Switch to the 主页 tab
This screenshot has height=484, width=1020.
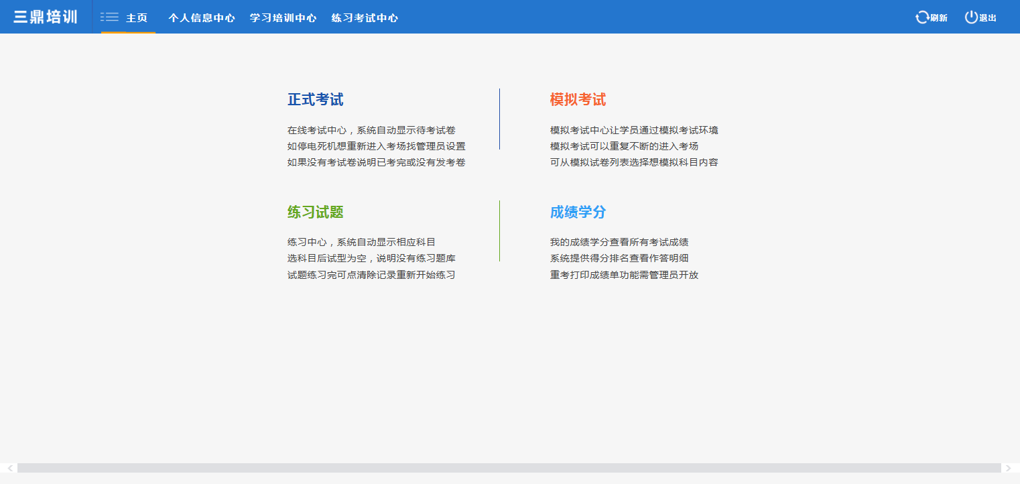click(137, 18)
